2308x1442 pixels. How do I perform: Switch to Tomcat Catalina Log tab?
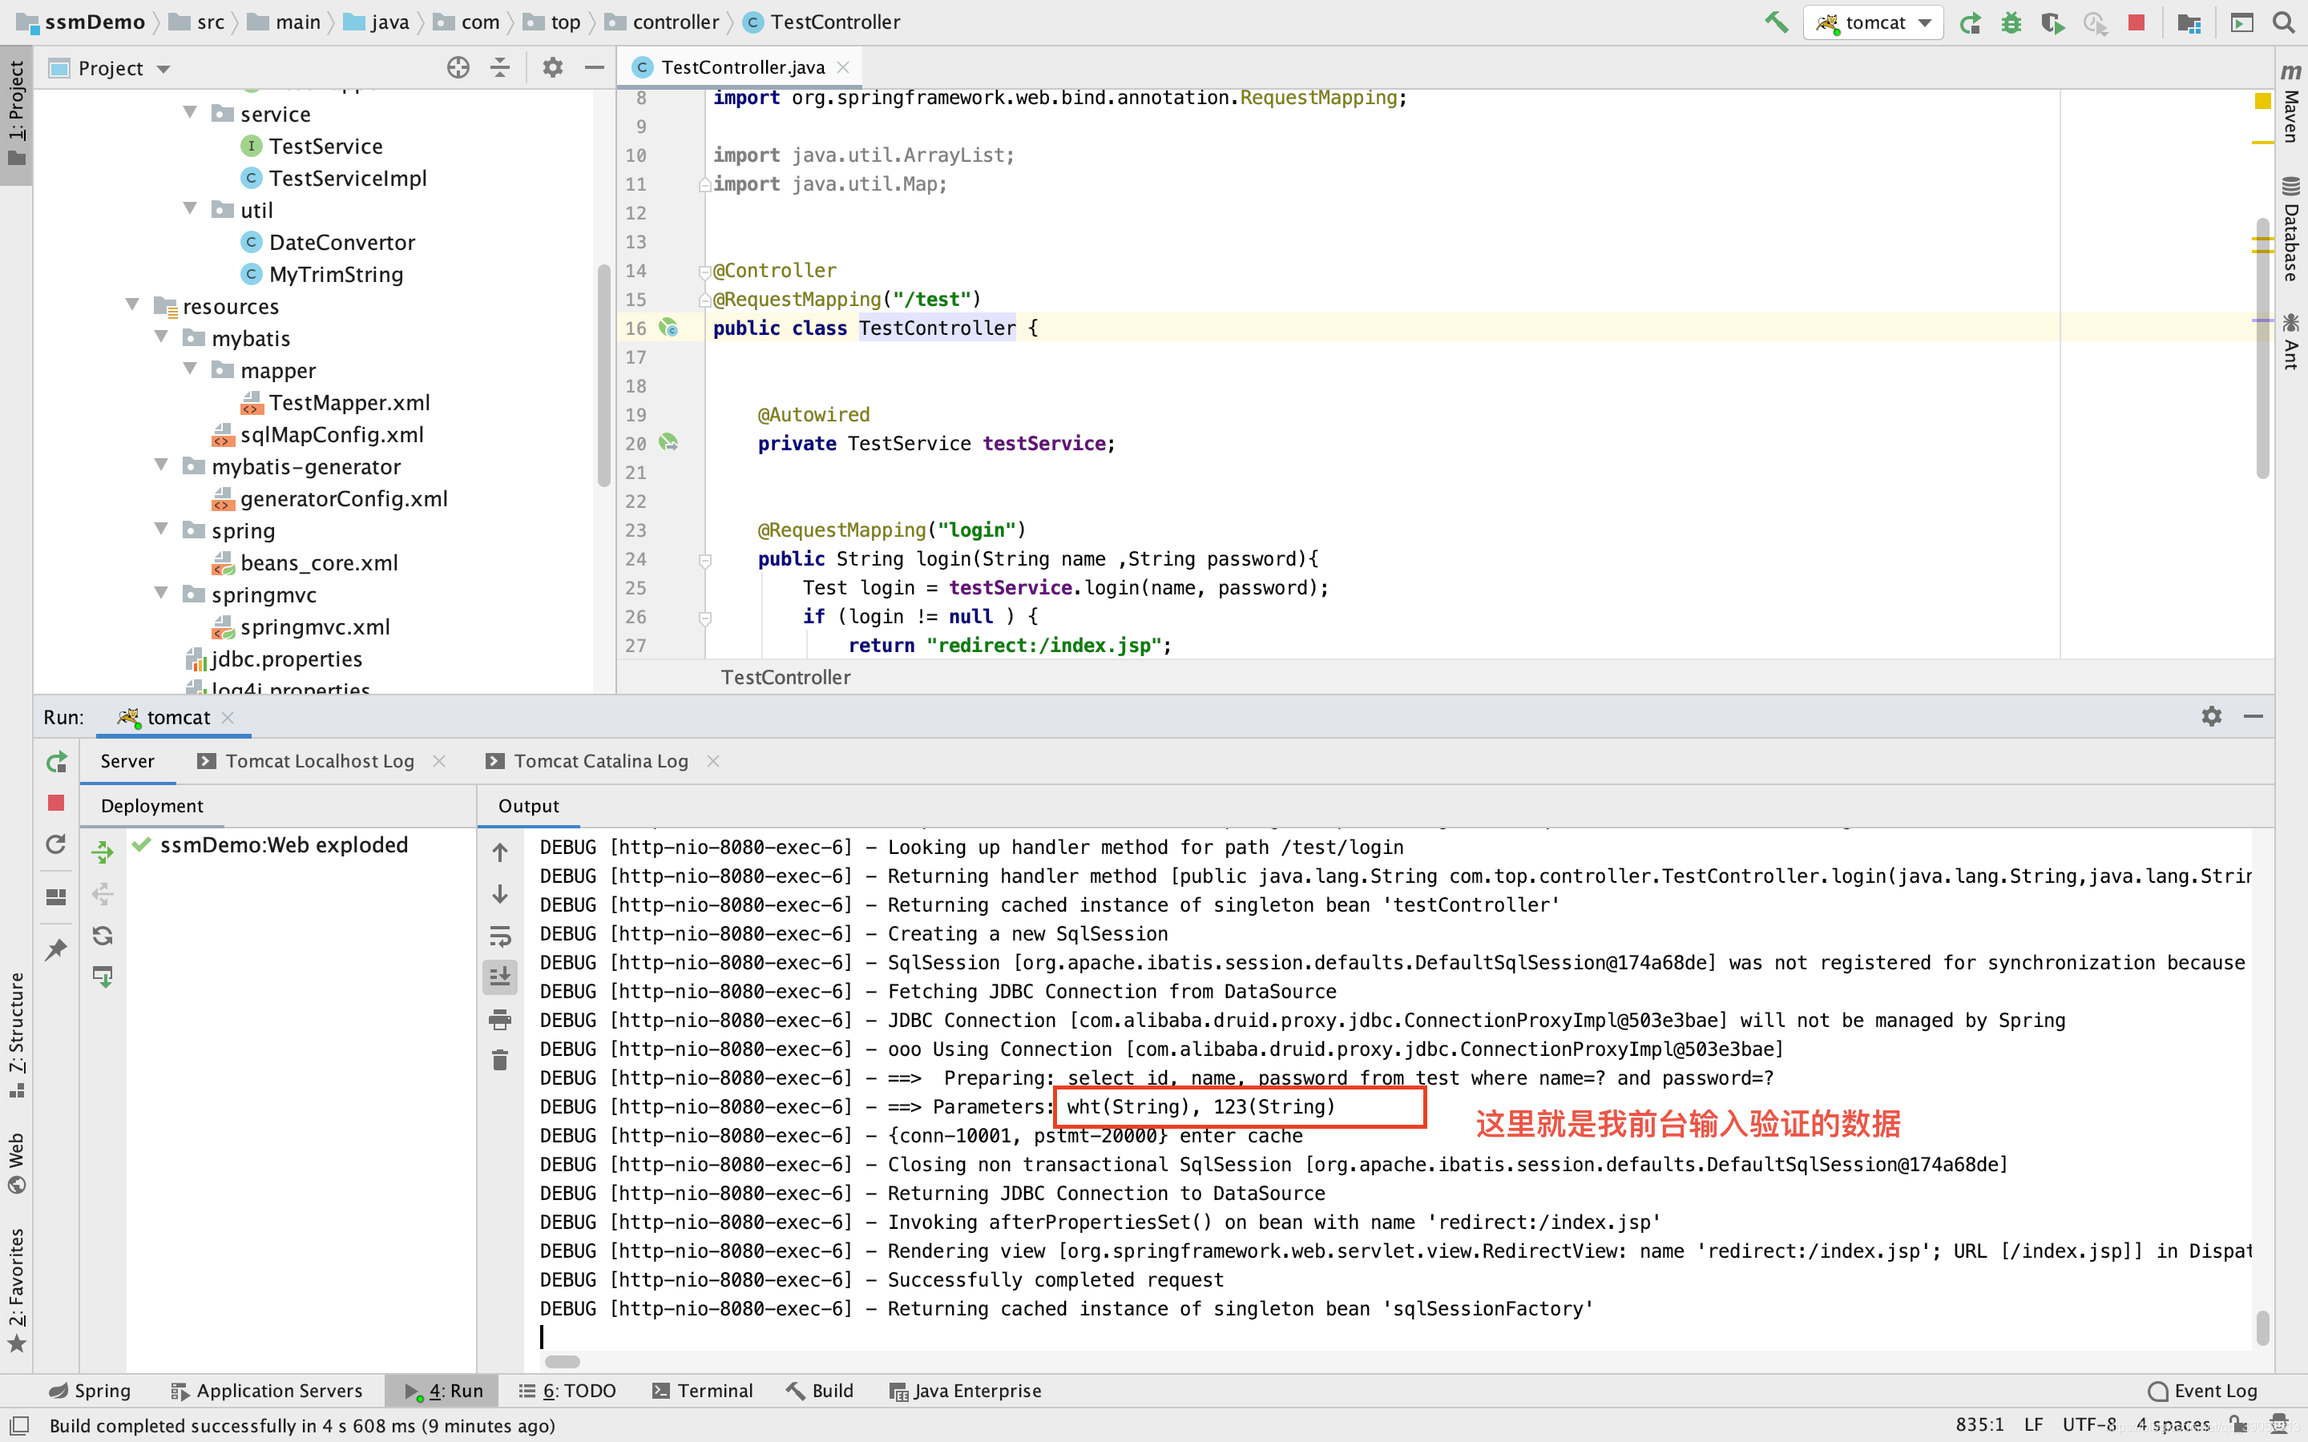[x=601, y=761]
